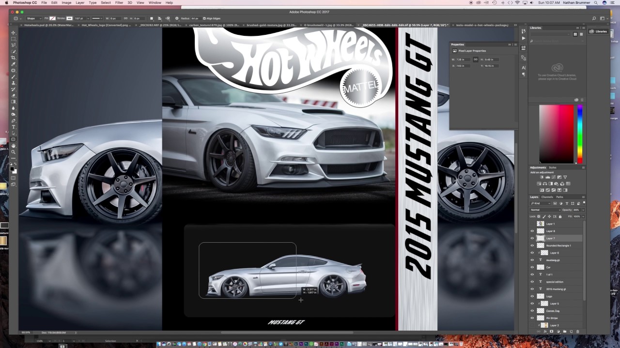Open the Filter menu
This screenshot has width=620, height=348.
tap(119, 3)
